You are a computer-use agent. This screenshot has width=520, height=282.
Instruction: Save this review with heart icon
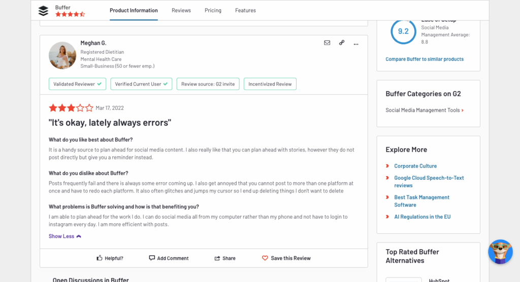pyautogui.click(x=265, y=258)
